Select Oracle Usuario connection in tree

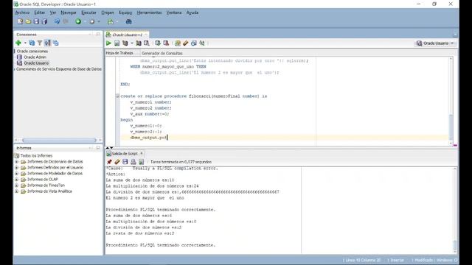pyautogui.click(x=36, y=63)
